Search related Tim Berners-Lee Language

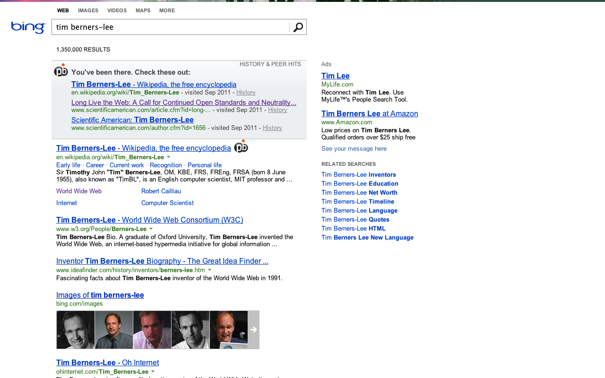tap(359, 211)
